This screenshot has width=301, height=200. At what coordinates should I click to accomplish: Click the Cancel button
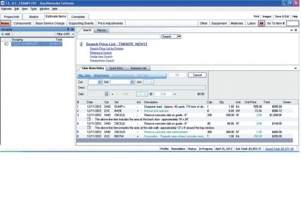tap(197, 75)
